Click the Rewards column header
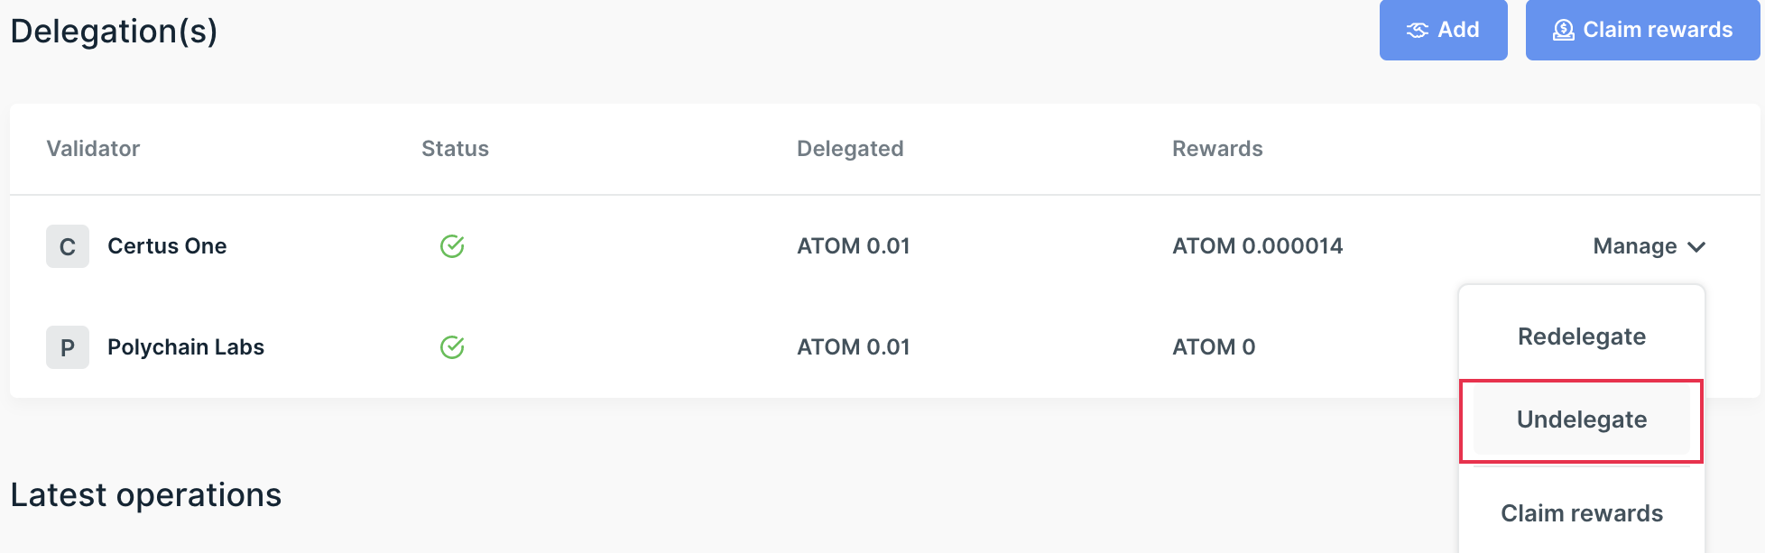 1217,149
